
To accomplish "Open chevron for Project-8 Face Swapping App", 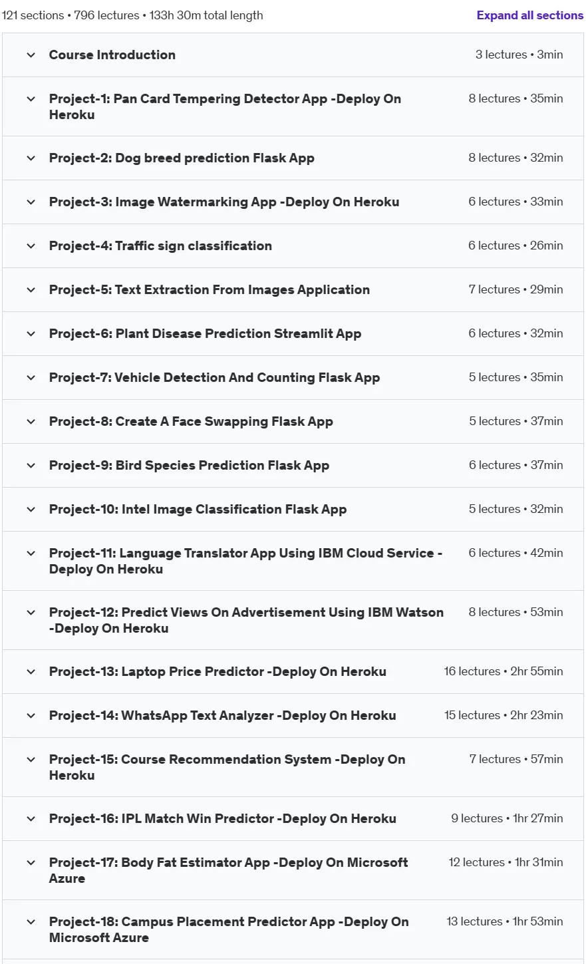I will coord(31,422).
